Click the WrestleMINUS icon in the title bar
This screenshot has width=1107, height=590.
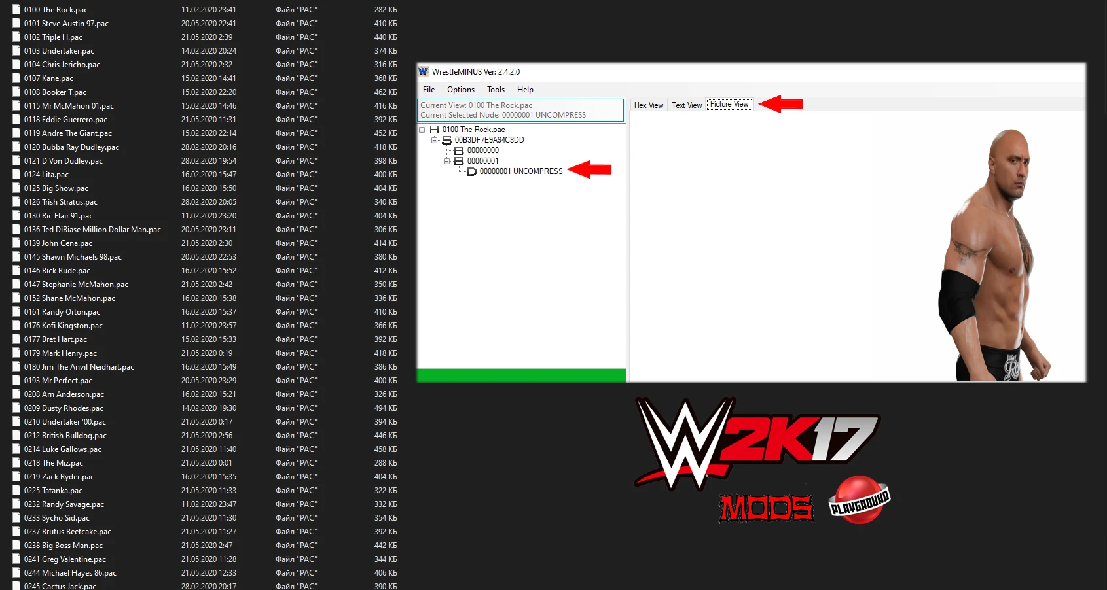pos(423,72)
